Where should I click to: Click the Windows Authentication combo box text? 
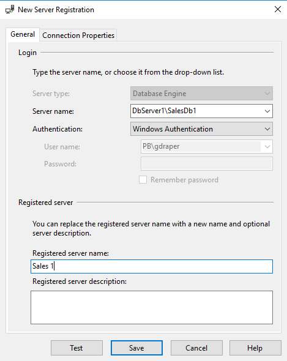click(173, 129)
